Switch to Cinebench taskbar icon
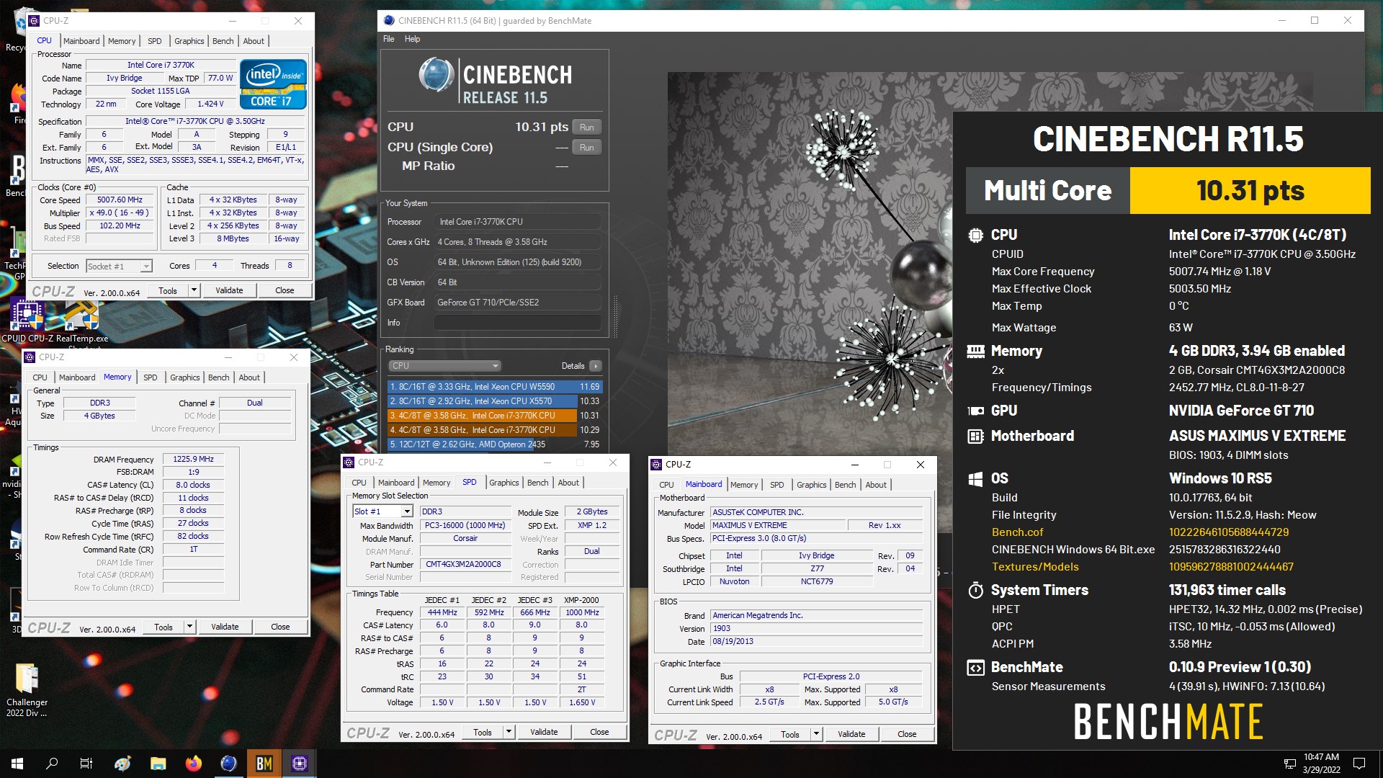1383x778 pixels. (x=228, y=764)
